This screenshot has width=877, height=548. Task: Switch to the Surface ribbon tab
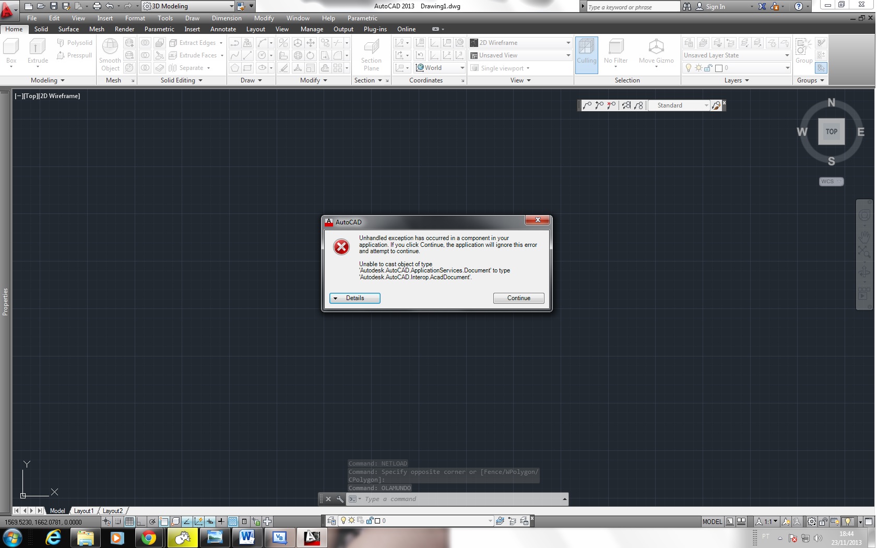[x=68, y=29]
